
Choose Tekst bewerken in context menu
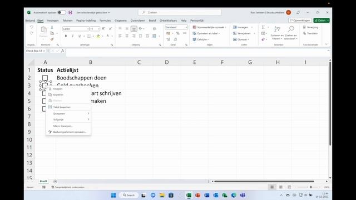point(68,107)
